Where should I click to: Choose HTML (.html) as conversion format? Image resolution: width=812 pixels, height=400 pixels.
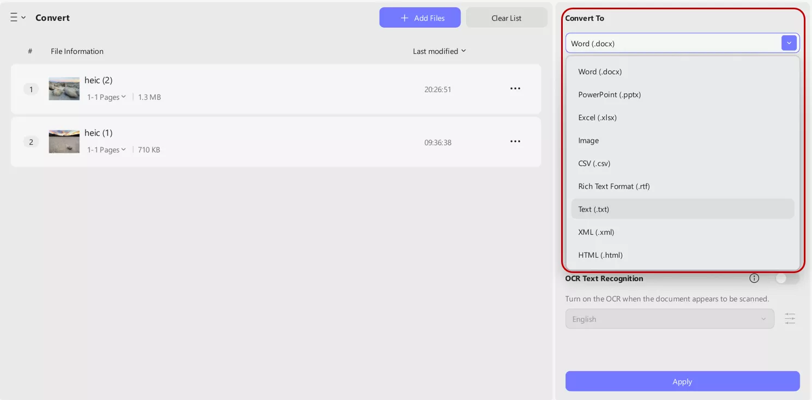600,254
